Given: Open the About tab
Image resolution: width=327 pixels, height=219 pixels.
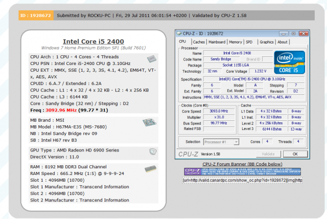Looking at the screenshot, I should pyautogui.click(x=283, y=42).
